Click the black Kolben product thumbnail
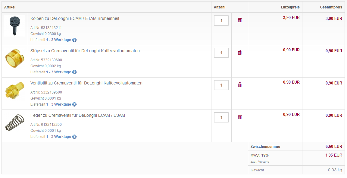347x178 pixels. click(14, 26)
